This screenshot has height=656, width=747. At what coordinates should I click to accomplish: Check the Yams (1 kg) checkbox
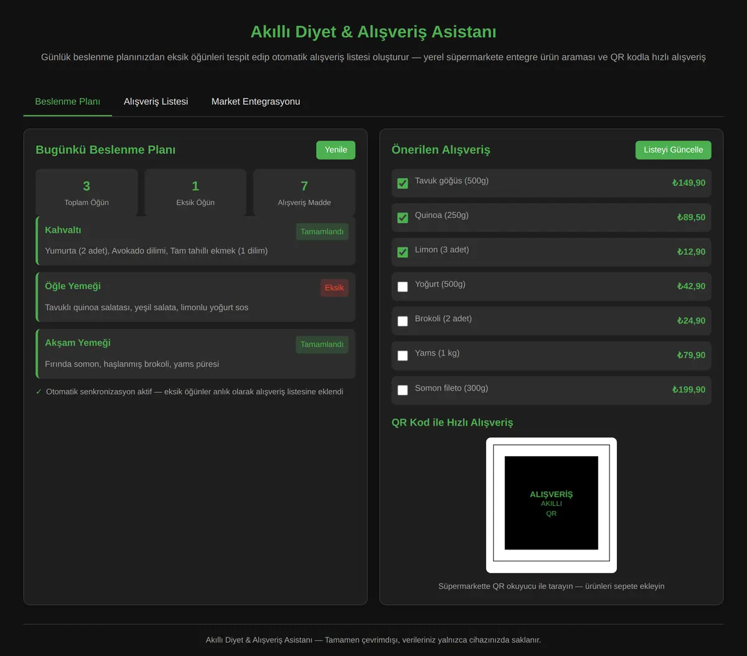403,355
